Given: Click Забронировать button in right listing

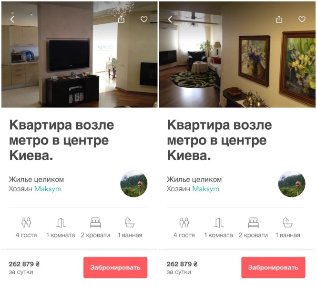Looking at the screenshot, I should coord(273,267).
